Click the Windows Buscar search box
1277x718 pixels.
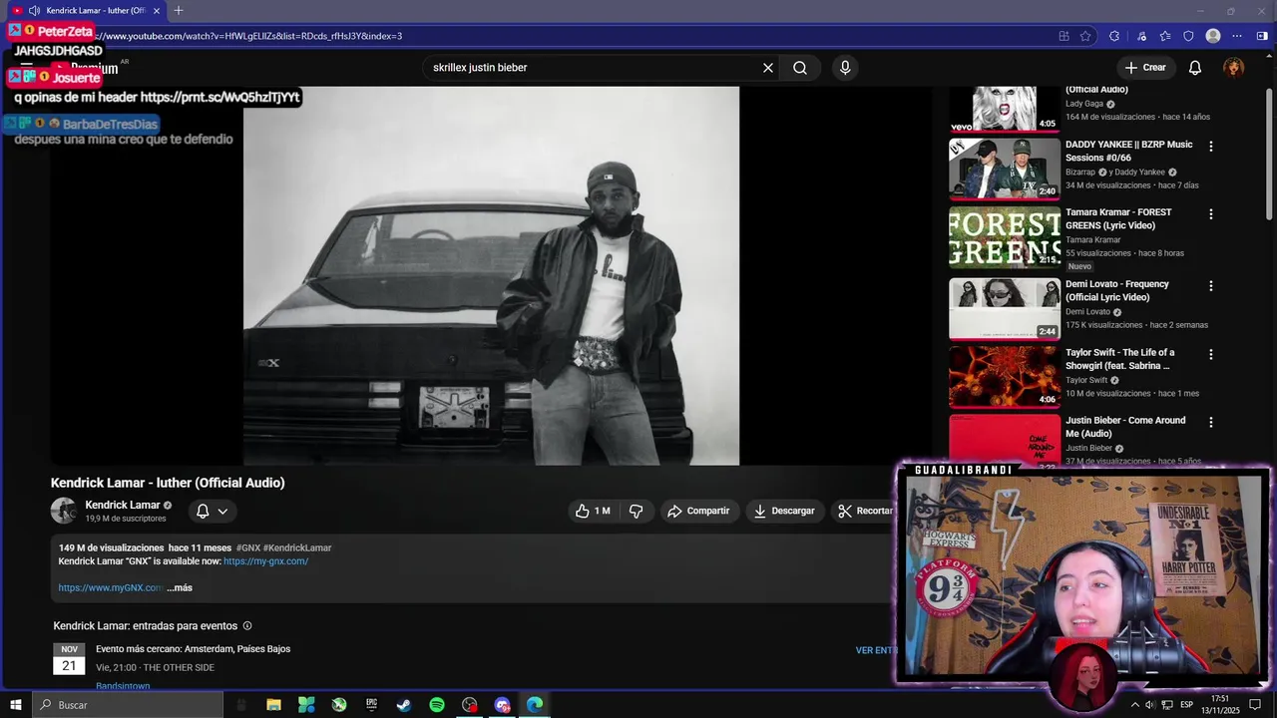point(128,705)
